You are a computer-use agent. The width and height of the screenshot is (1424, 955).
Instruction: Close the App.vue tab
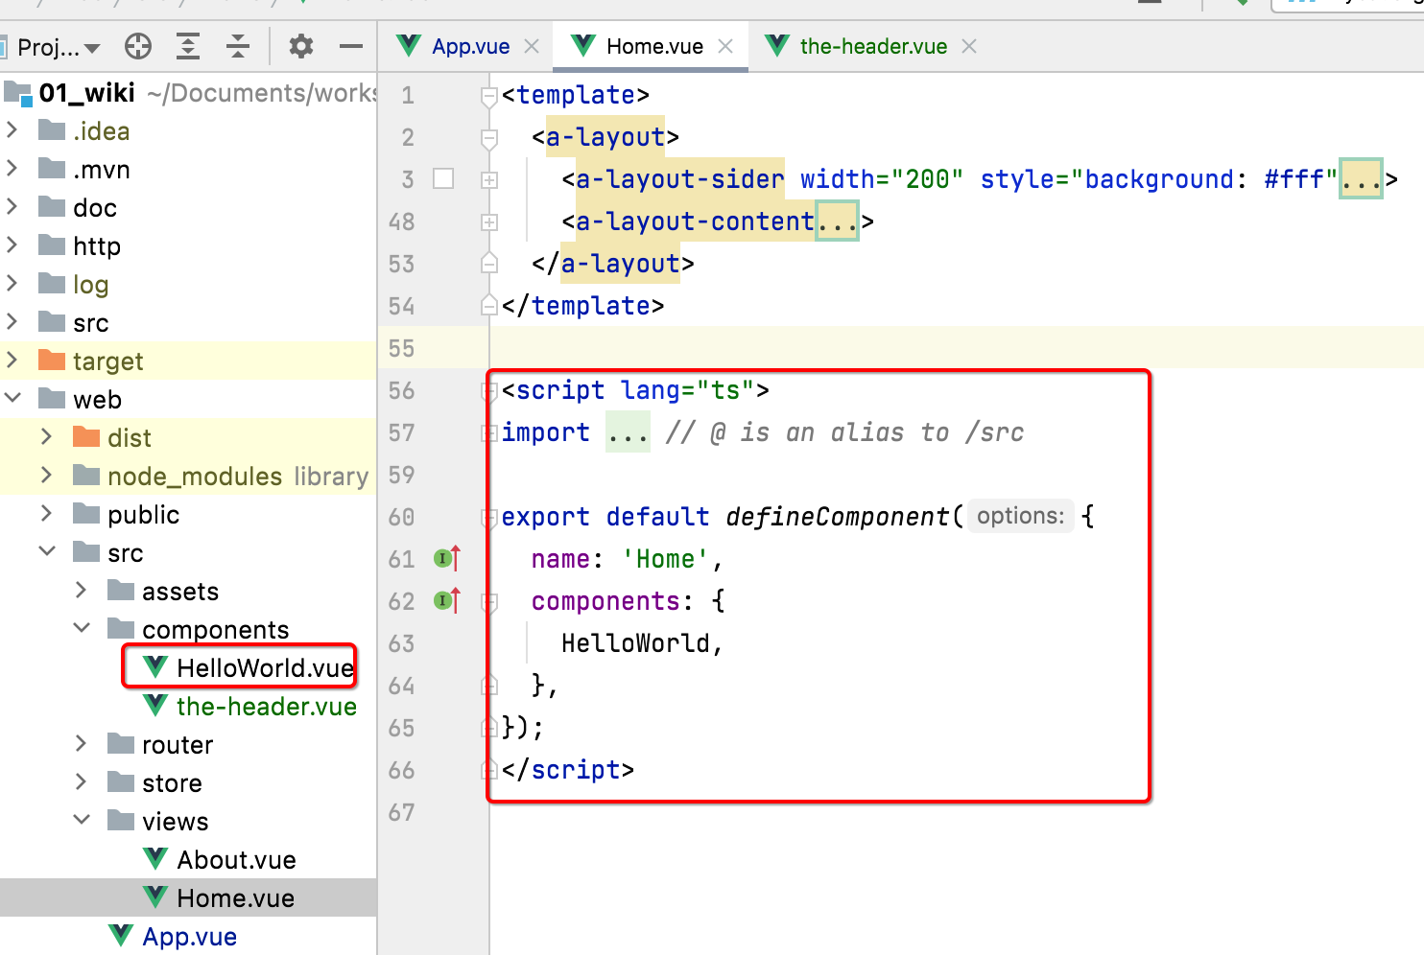pyautogui.click(x=532, y=46)
